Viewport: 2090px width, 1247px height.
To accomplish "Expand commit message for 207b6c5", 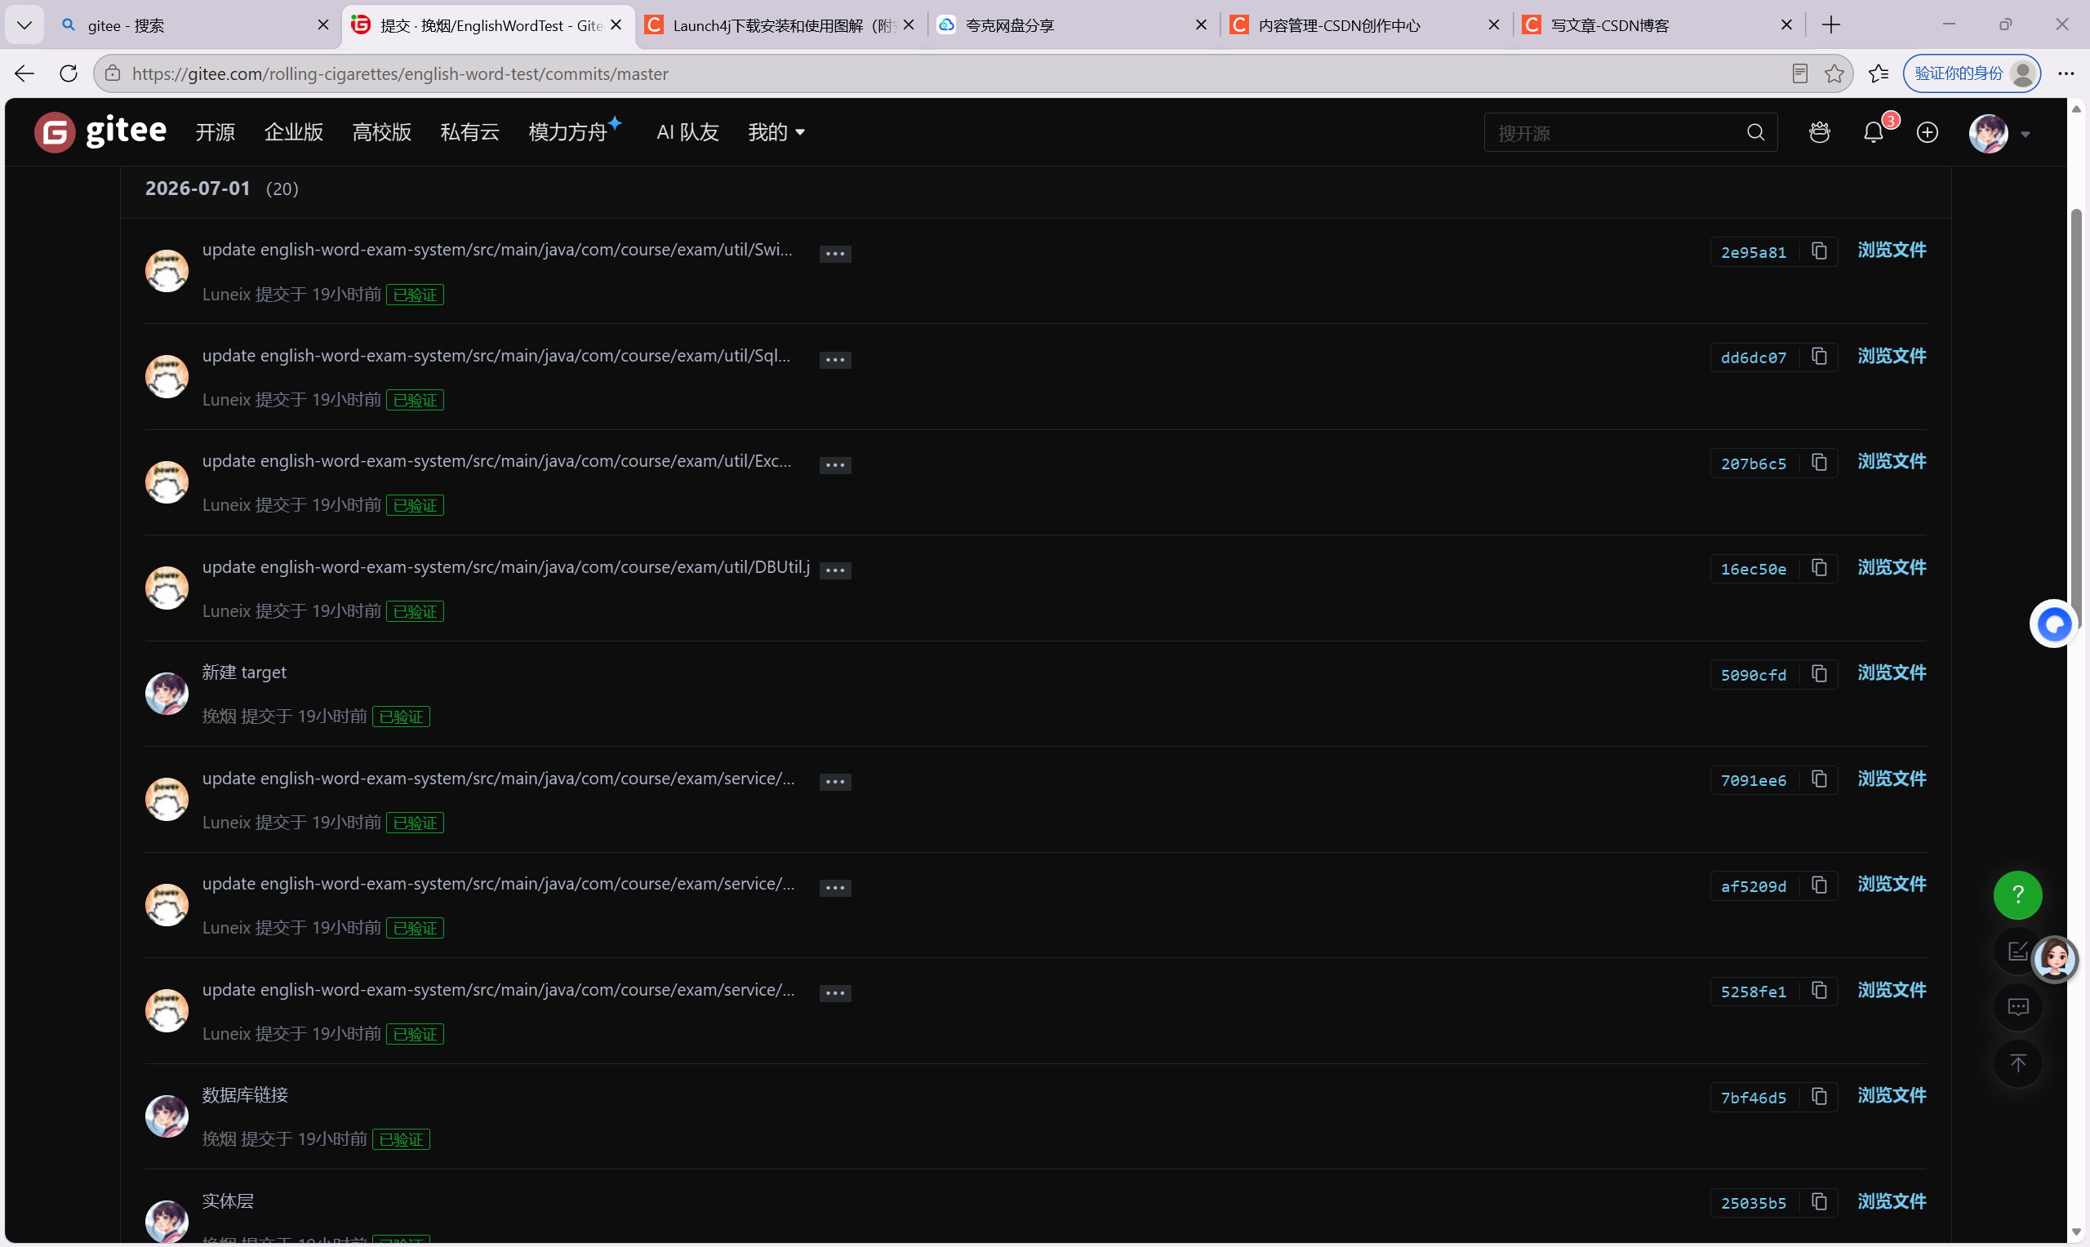I will (835, 464).
